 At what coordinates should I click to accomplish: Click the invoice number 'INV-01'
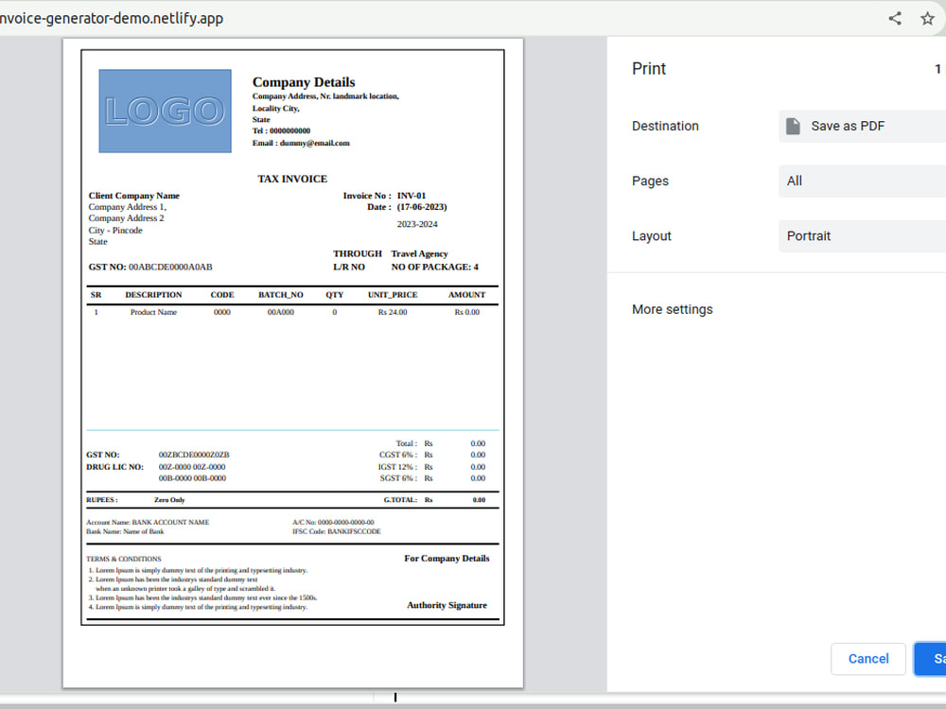pyautogui.click(x=412, y=196)
